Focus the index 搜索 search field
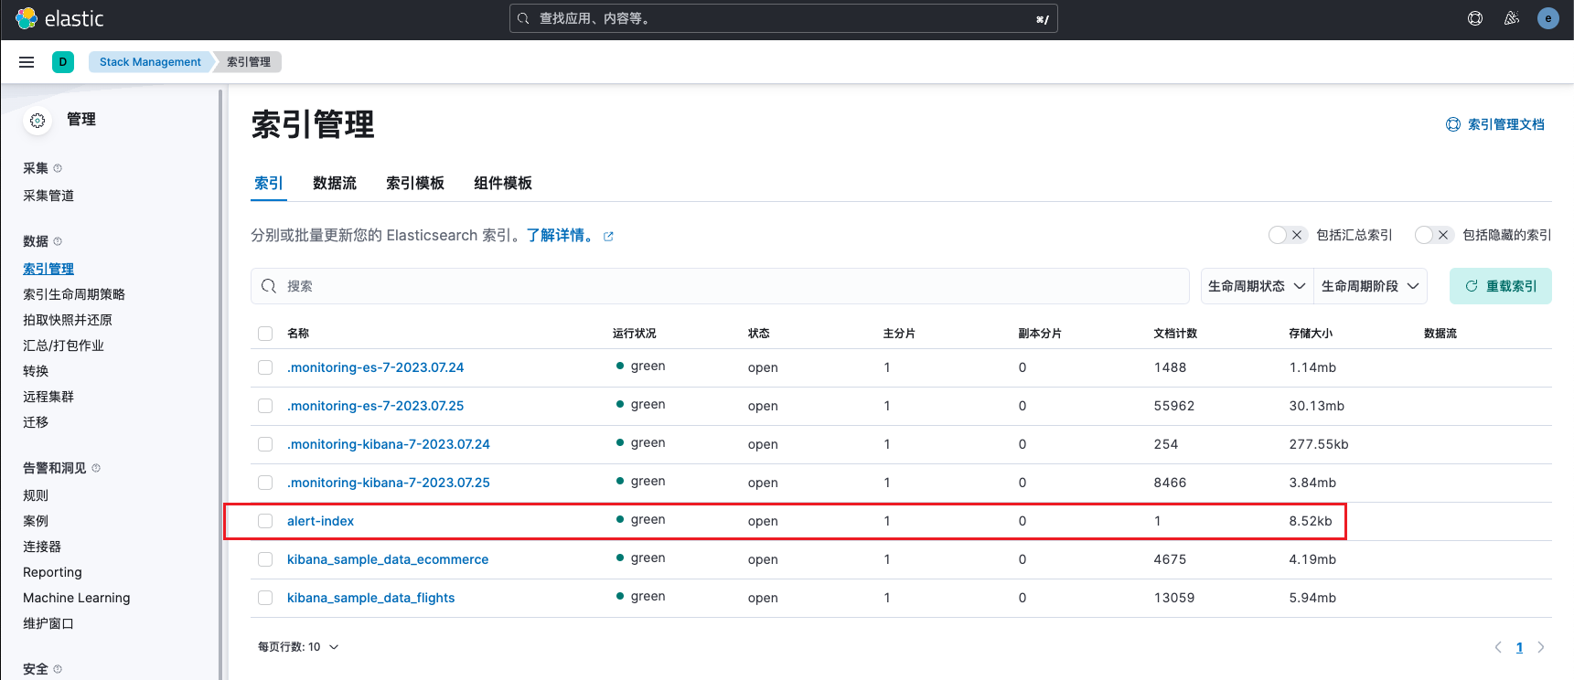1574x680 pixels. tap(720, 286)
